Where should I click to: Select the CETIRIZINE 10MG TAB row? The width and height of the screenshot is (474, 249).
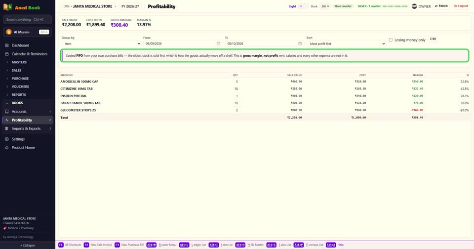point(265,88)
